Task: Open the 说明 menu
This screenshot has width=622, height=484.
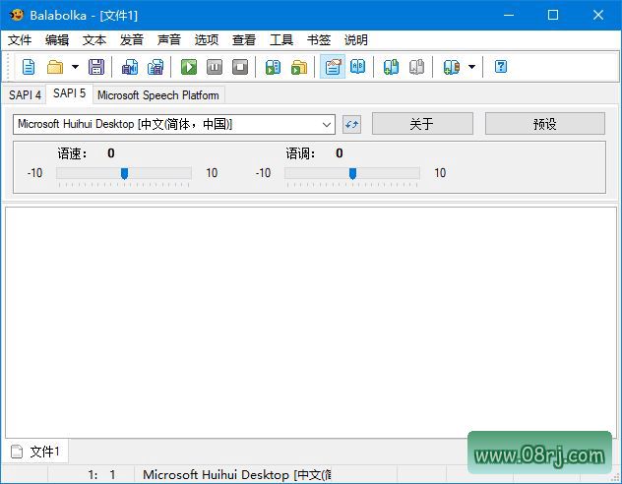Action: pyautogui.click(x=356, y=40)
